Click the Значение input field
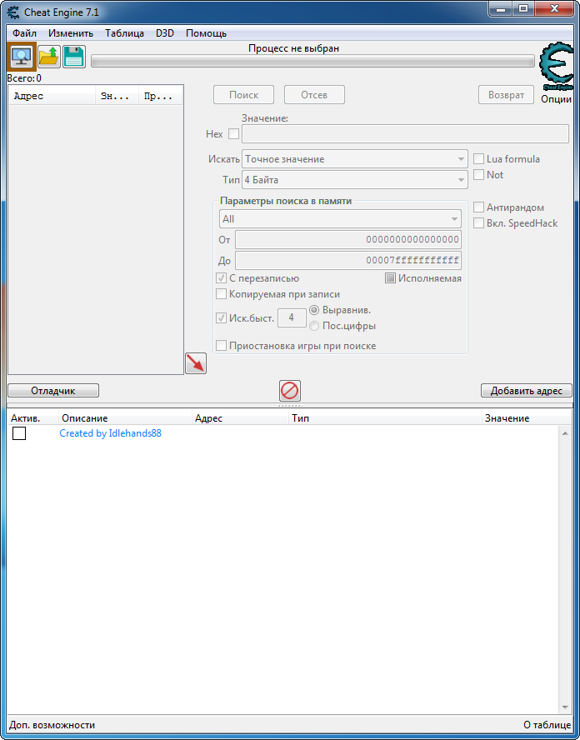This screenshot has height=740, width=580. [x=405, y=134]
